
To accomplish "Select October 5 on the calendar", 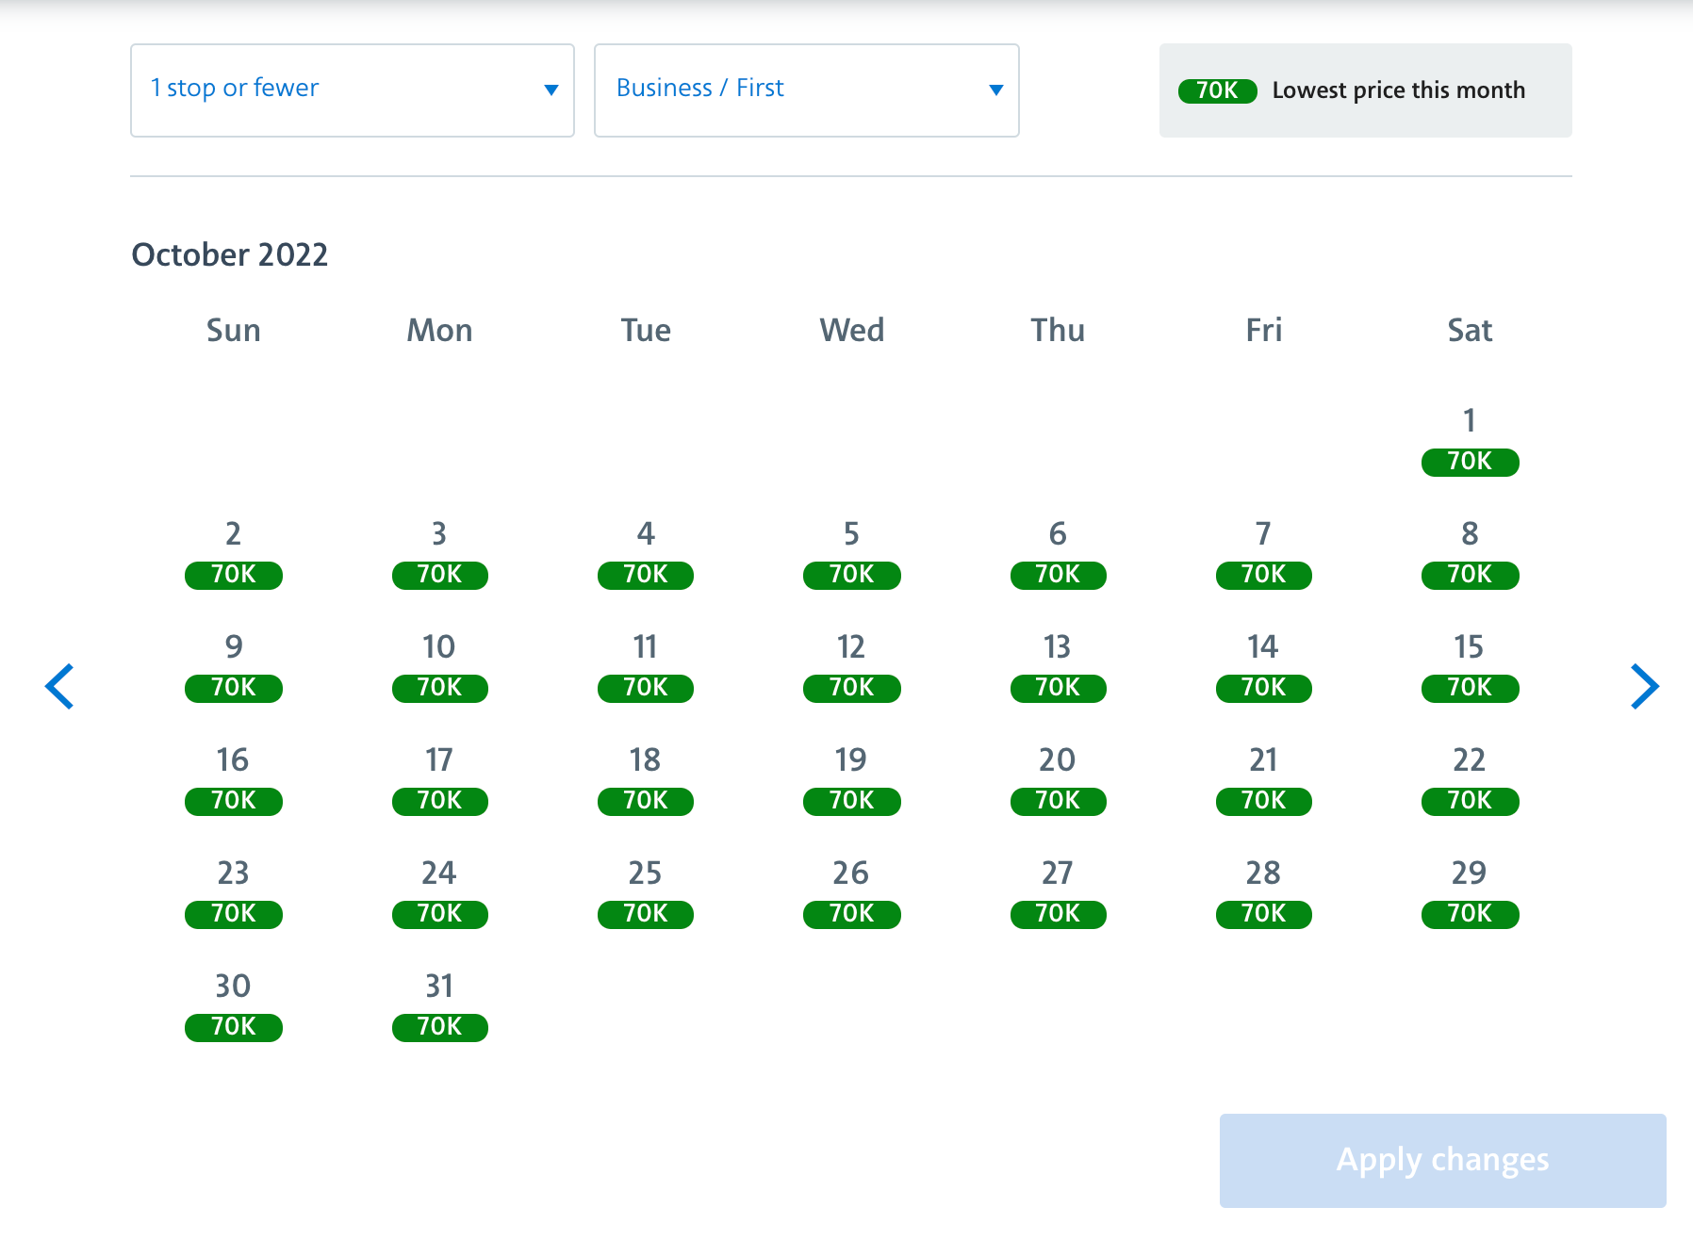I will [851, 553].
